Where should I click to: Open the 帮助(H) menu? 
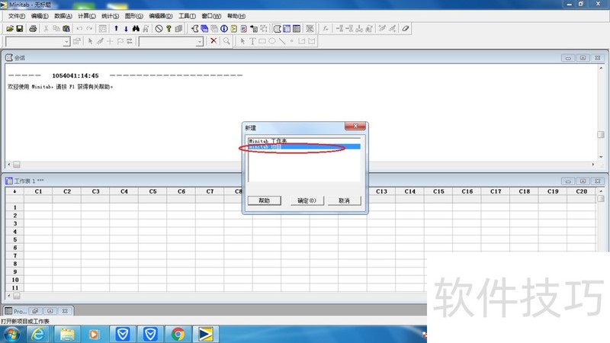click(236, 16)
